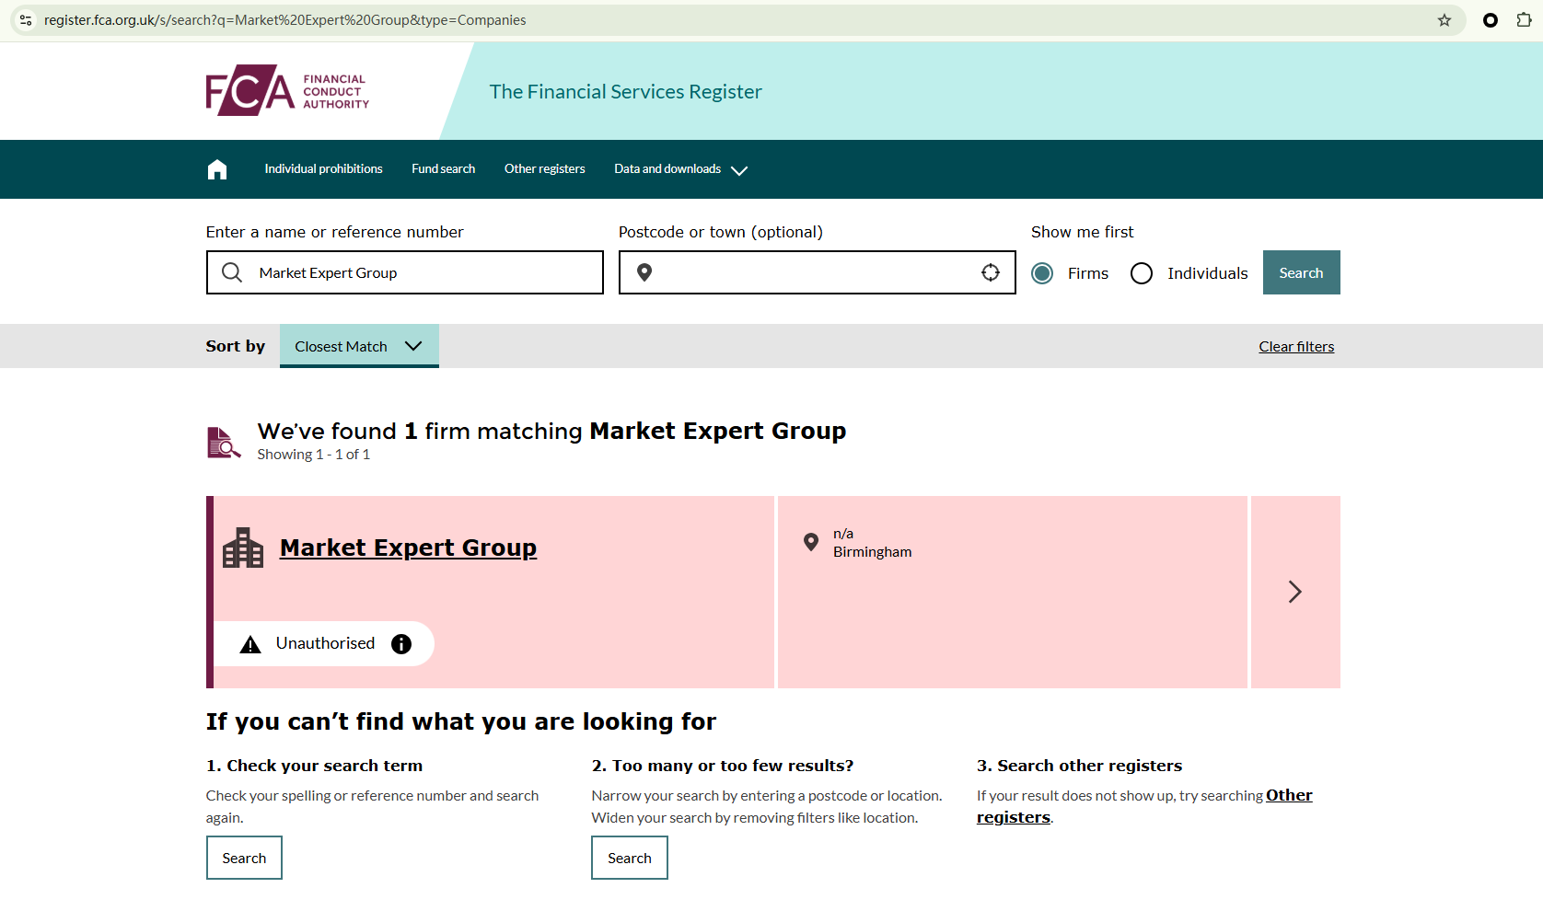The image size is (1543, 911).
Task: Open the Market Expert Group firm link
Action: (x=408, y=548)
